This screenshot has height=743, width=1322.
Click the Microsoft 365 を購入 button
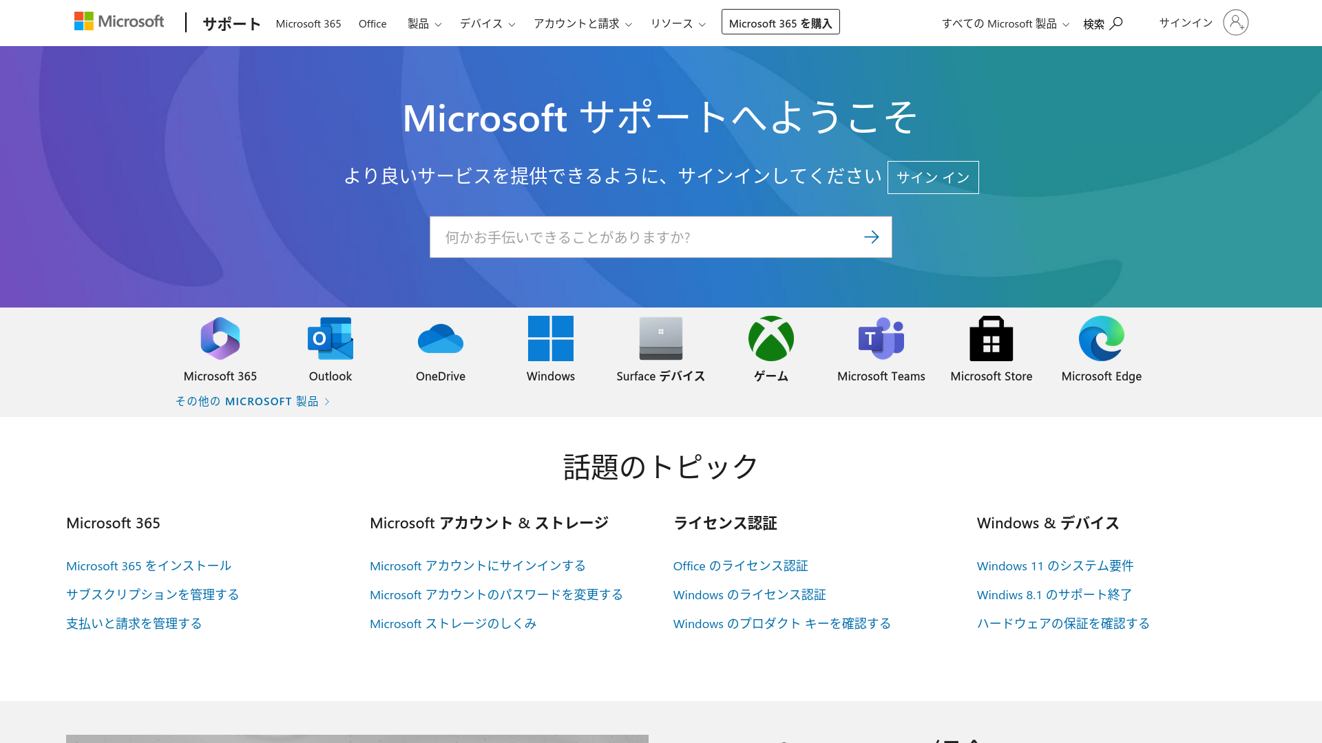(780, 22)
